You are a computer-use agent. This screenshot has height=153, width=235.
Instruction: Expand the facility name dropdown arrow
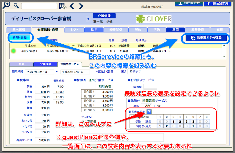coord(88,19)
